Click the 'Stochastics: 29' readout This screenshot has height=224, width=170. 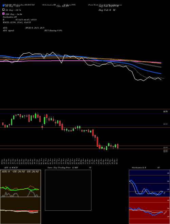pyautogui.click(x=10, y=17)
